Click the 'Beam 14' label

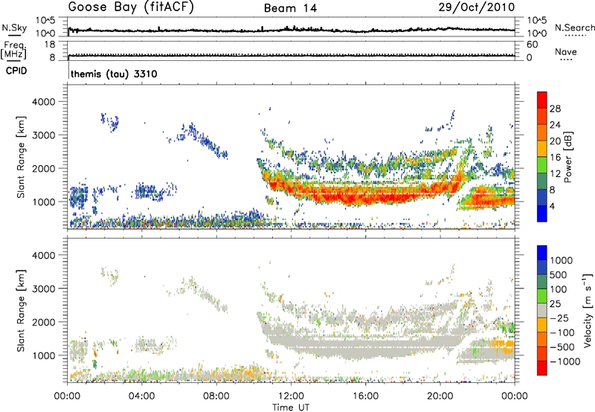pyautogui.click(x=290, y=8)
